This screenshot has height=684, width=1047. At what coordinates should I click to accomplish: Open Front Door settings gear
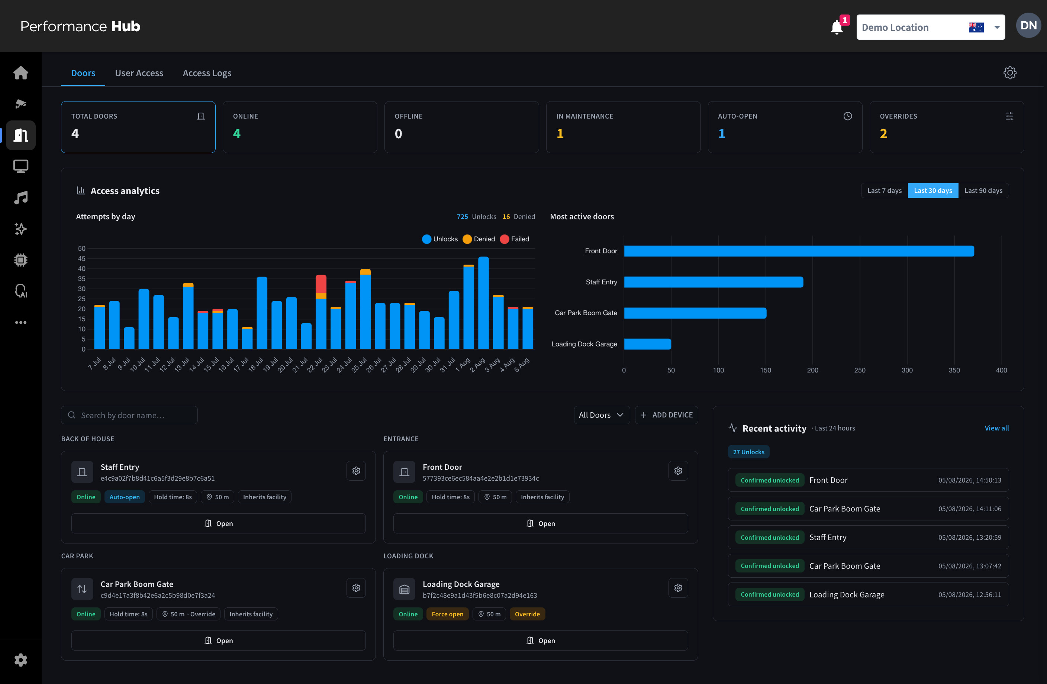click(x=678, y=471)
